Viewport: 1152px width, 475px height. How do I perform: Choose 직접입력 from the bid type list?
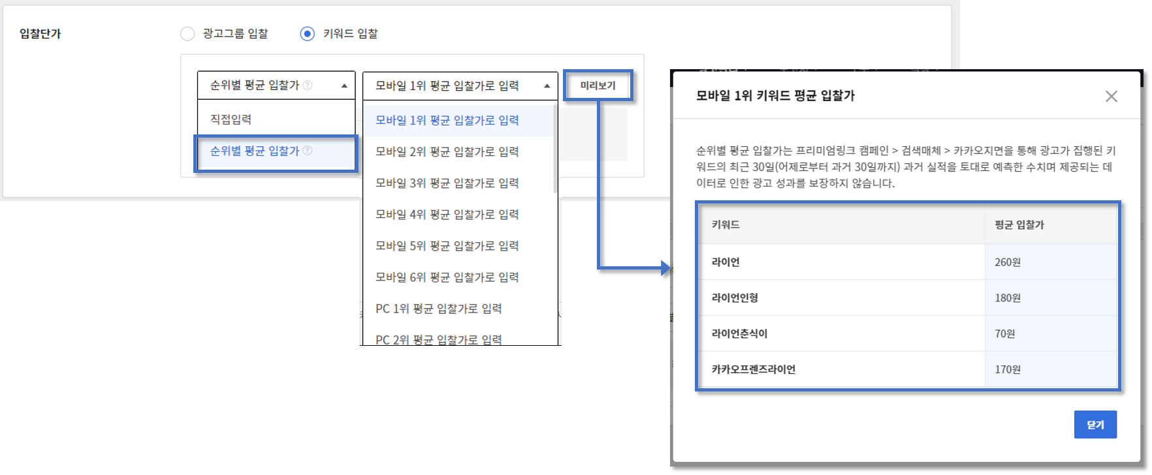point(276,119)
